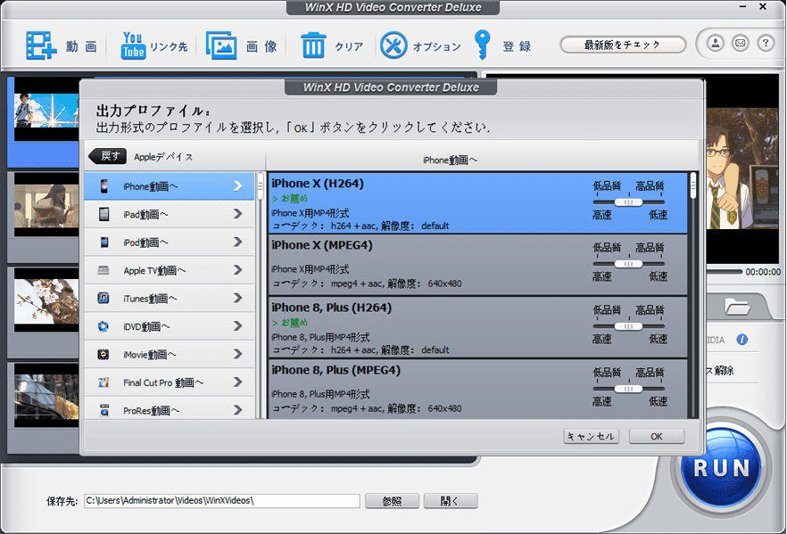Adjust the iPhone 8, Plus (H264) quality slider
The height and width of the screenshot is (534, 787).
coord(628,326)
